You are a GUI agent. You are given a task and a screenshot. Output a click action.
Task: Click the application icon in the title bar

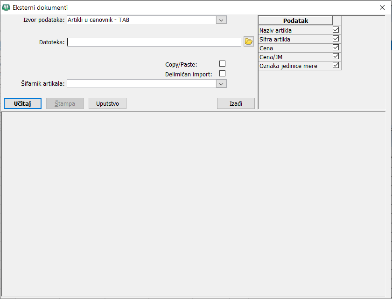[x=6, y=7]
